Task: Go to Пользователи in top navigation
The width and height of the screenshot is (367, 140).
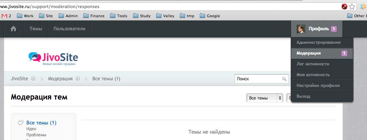Action: (69, 29)
